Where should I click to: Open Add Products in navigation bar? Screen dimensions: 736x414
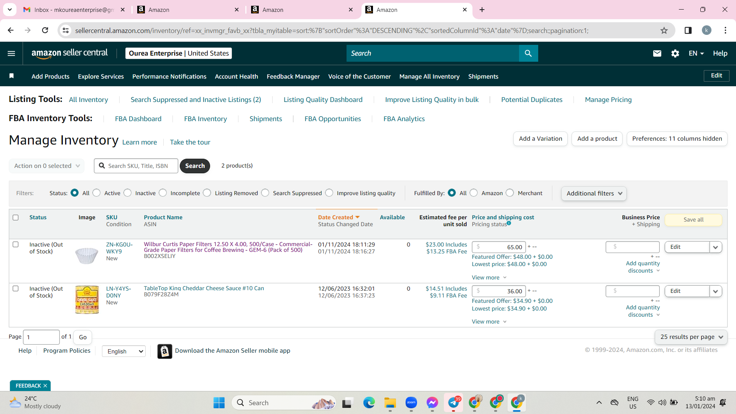click(x=51, y=77)
